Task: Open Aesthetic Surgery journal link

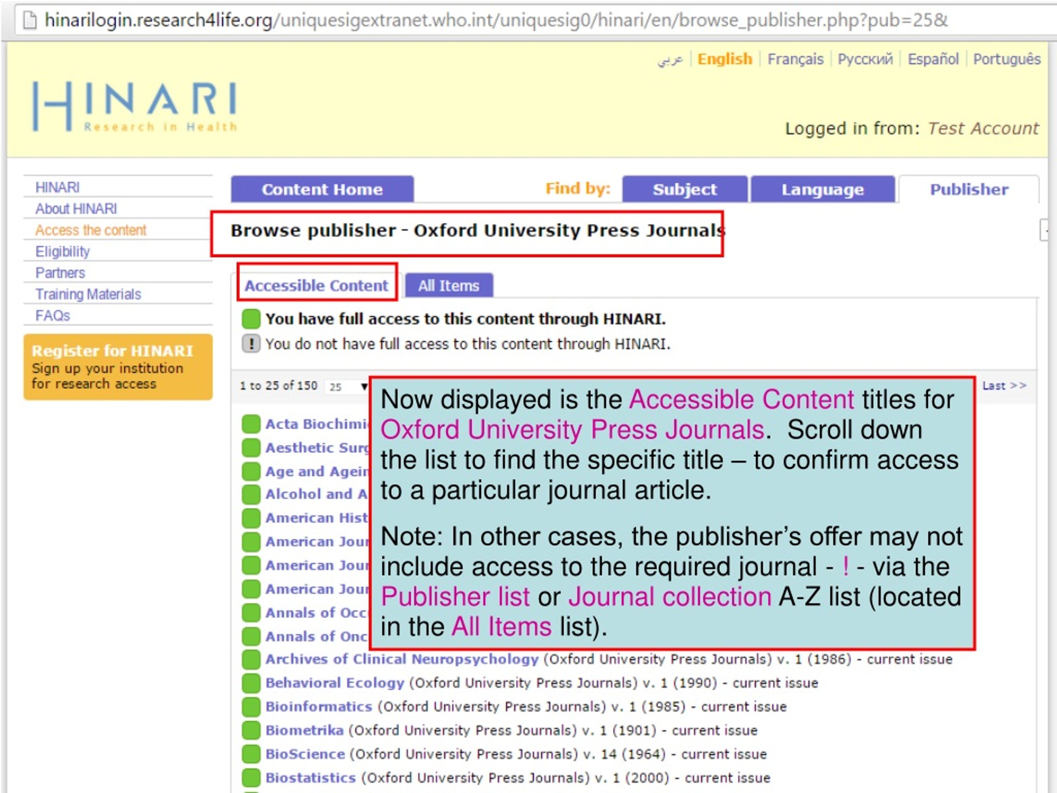Action: tap(317, 448)
